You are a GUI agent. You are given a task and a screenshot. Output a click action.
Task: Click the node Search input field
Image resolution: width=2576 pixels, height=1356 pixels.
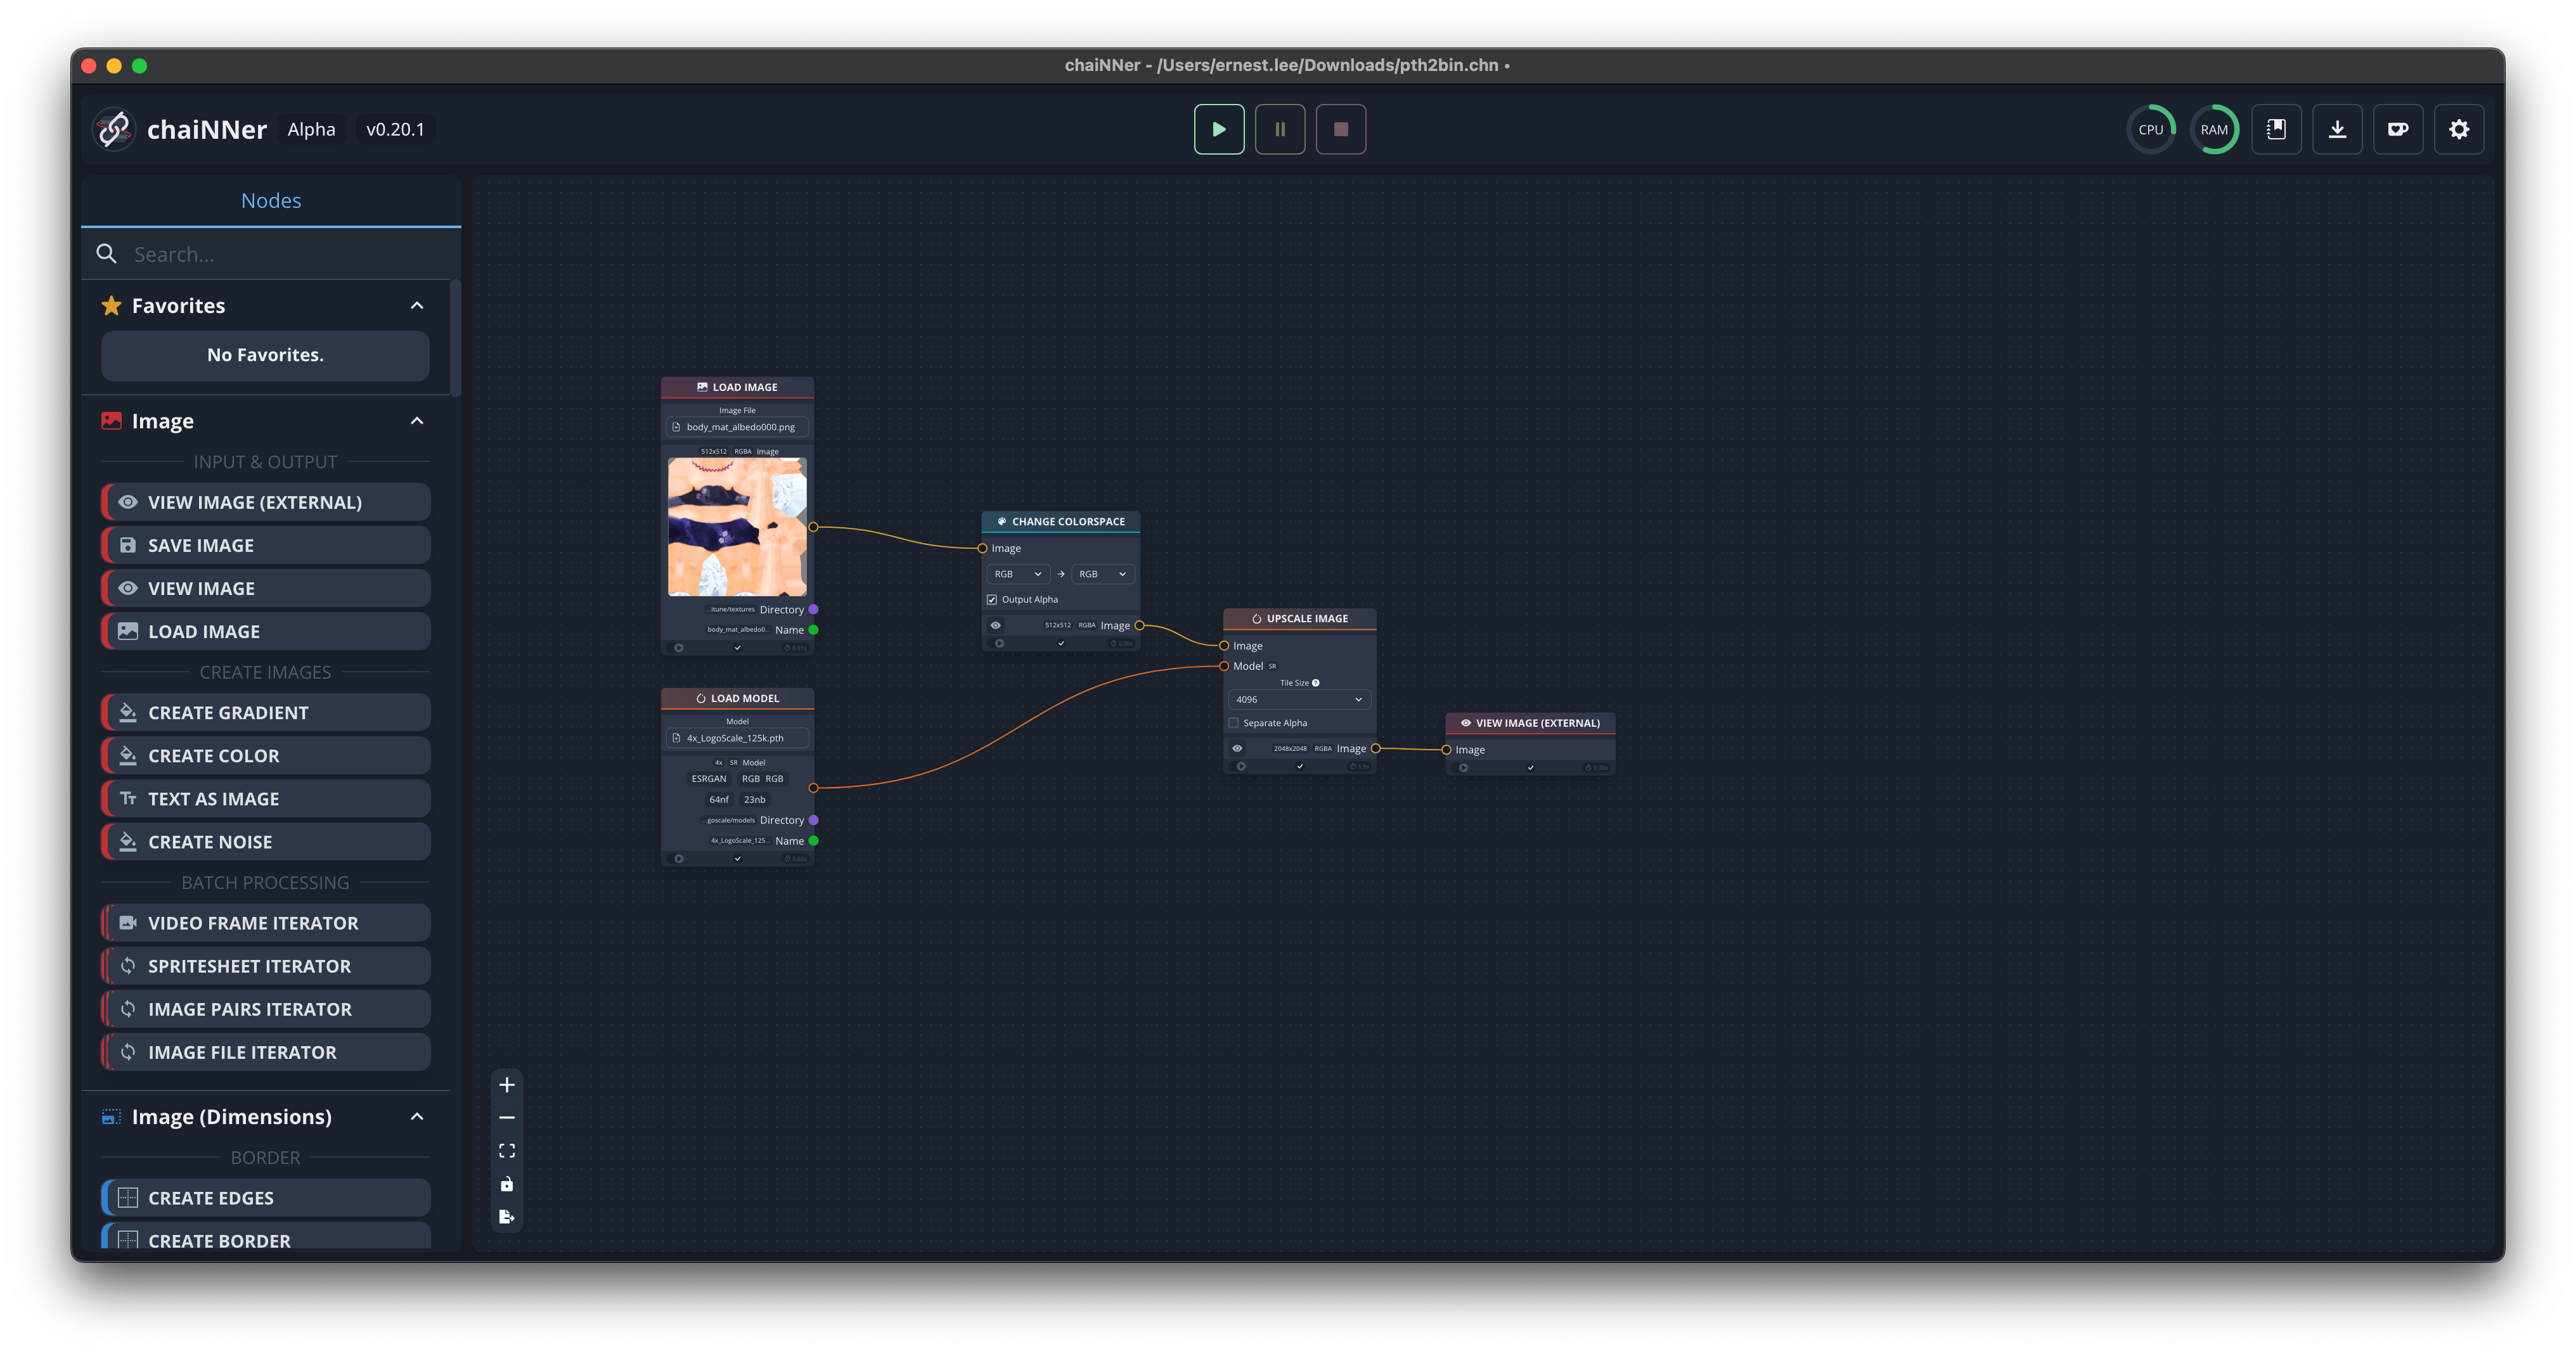tap(285, 255)
